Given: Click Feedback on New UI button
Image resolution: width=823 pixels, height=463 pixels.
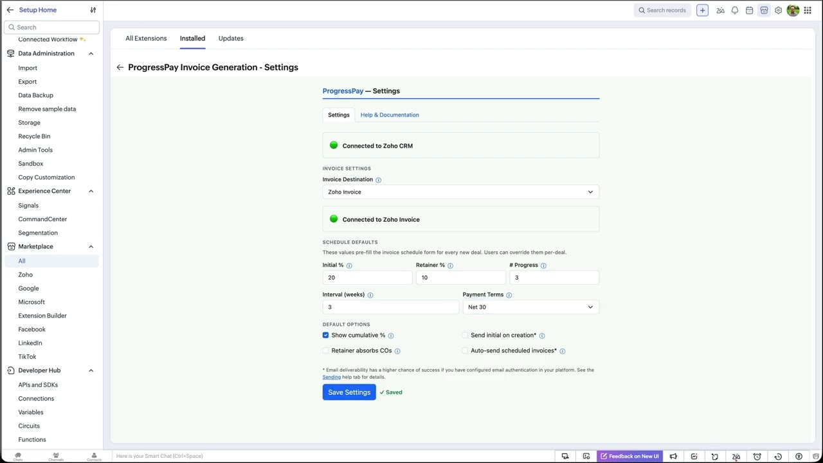Looking at the screenshot, I should click(x=629, y=457).
